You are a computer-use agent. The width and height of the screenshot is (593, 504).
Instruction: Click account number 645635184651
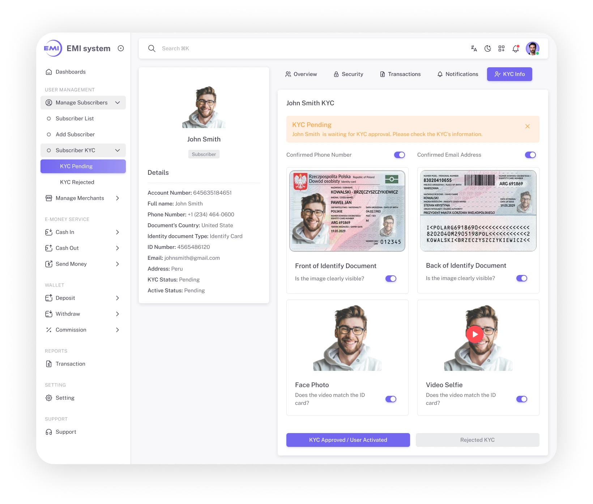213,193
